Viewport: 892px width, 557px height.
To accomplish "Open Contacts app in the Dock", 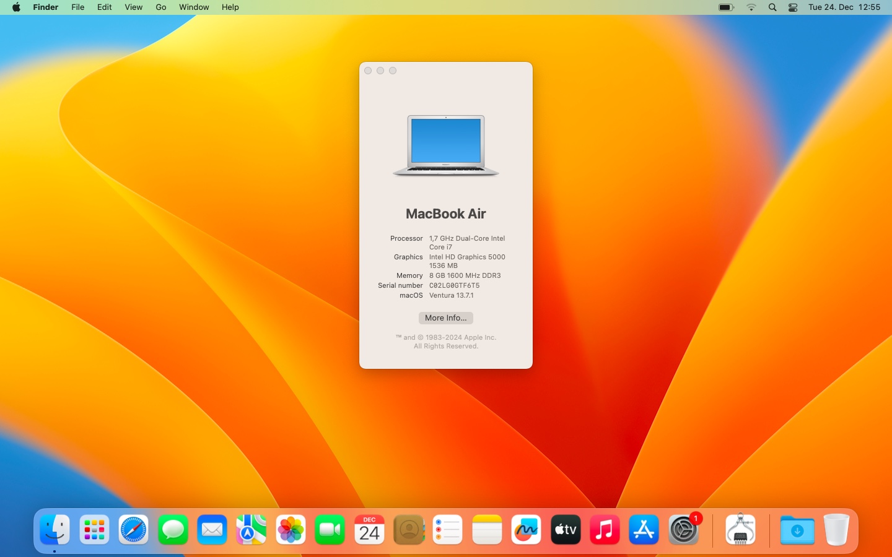I will [x=408, y=530].
